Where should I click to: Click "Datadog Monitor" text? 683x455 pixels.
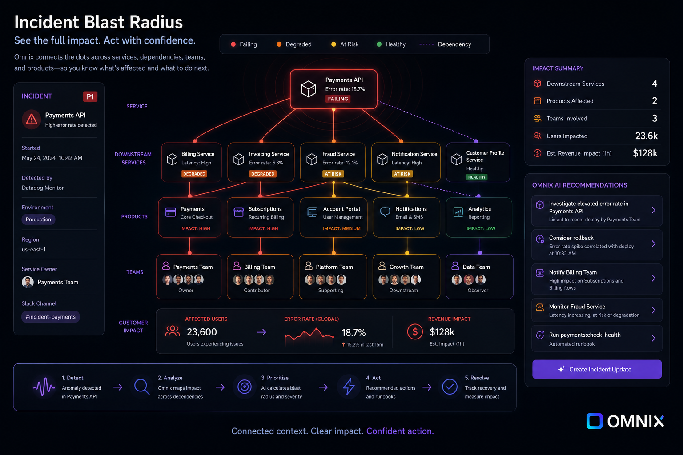click(x=43, y=188)
